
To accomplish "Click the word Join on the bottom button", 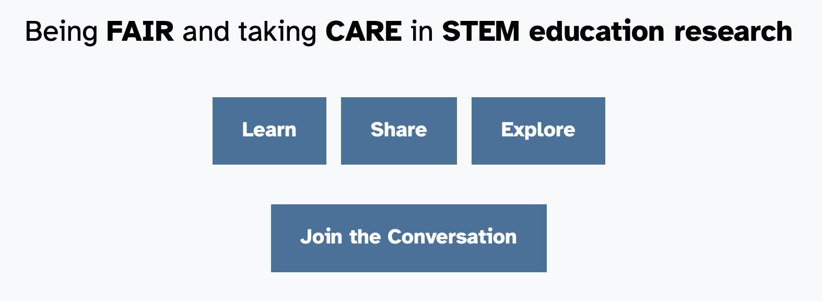I will click(x=321, y=237).
